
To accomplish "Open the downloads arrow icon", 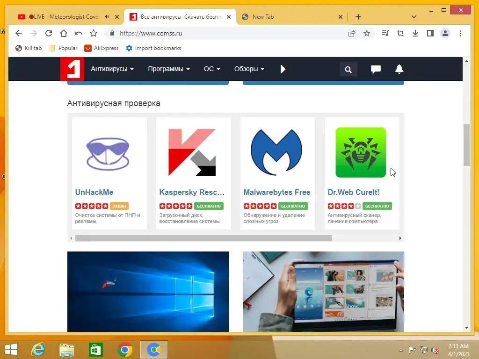I will click(x=415, y=33).
